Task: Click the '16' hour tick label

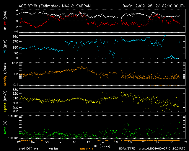Action: 116,142
